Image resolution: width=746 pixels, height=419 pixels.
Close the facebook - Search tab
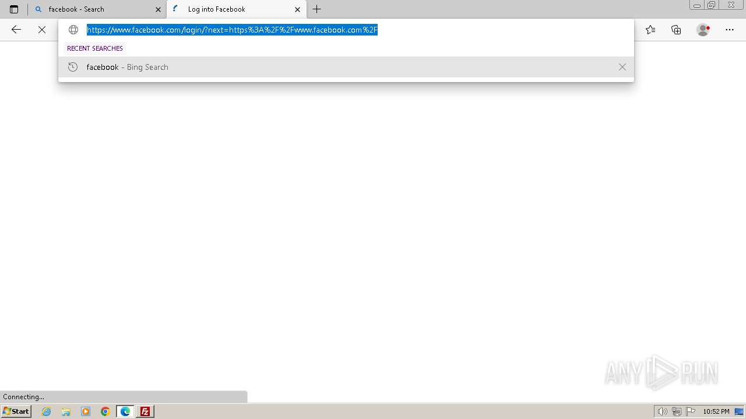[158, 9]
